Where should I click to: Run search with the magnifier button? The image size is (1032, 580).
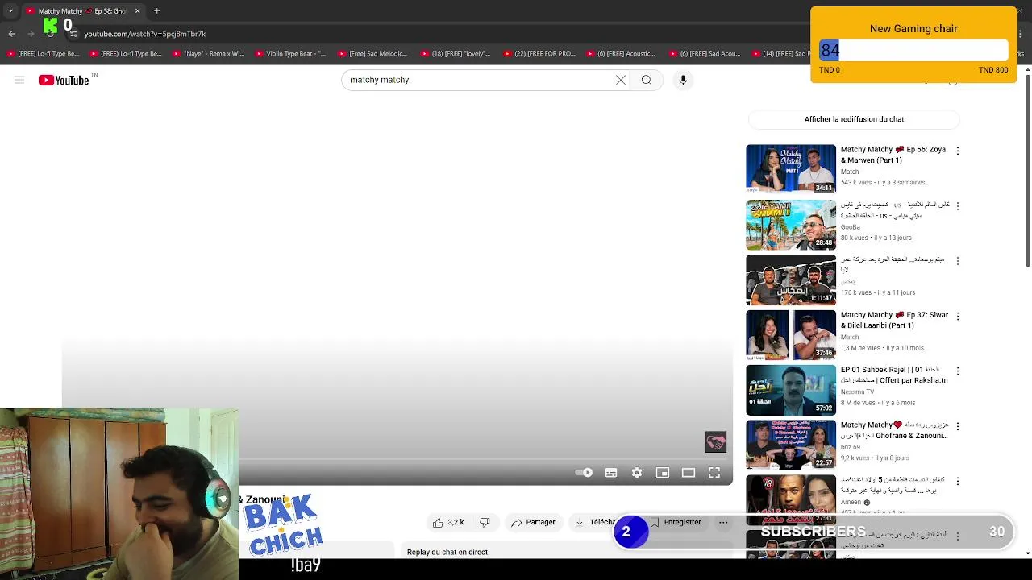point(647,80)
